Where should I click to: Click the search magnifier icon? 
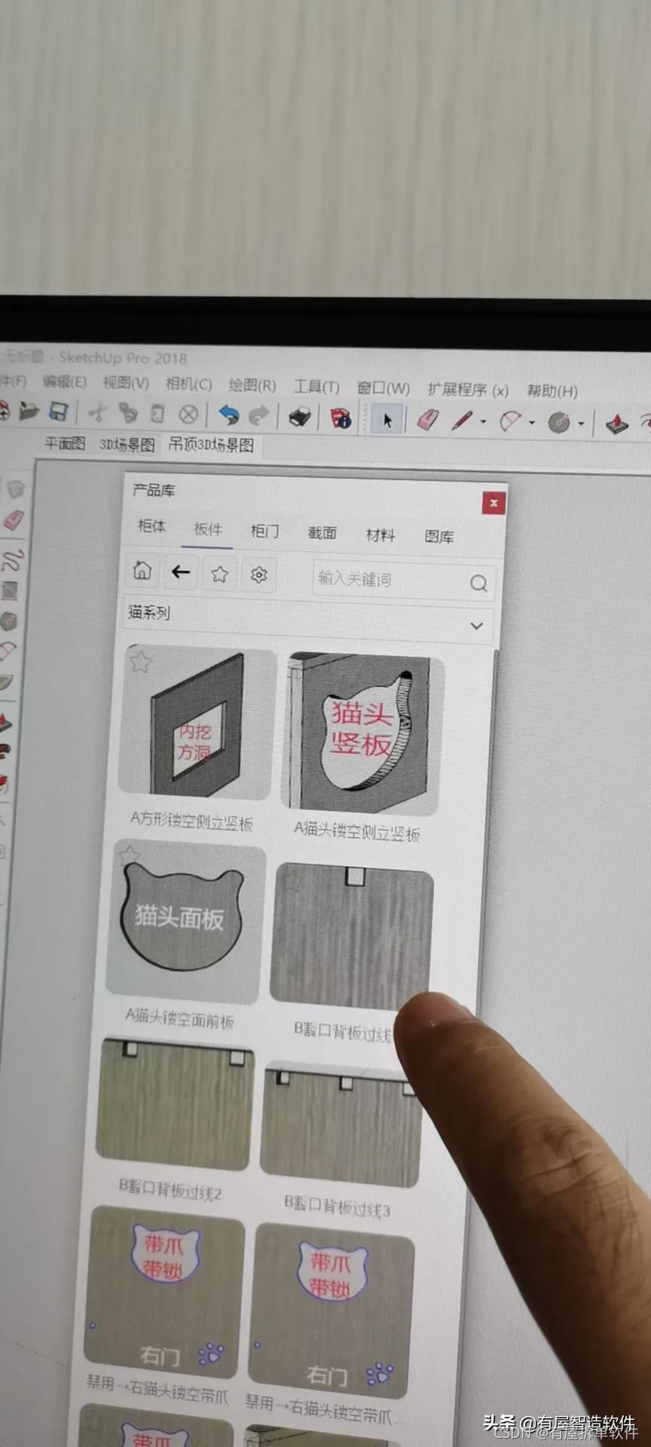[478, 583]
